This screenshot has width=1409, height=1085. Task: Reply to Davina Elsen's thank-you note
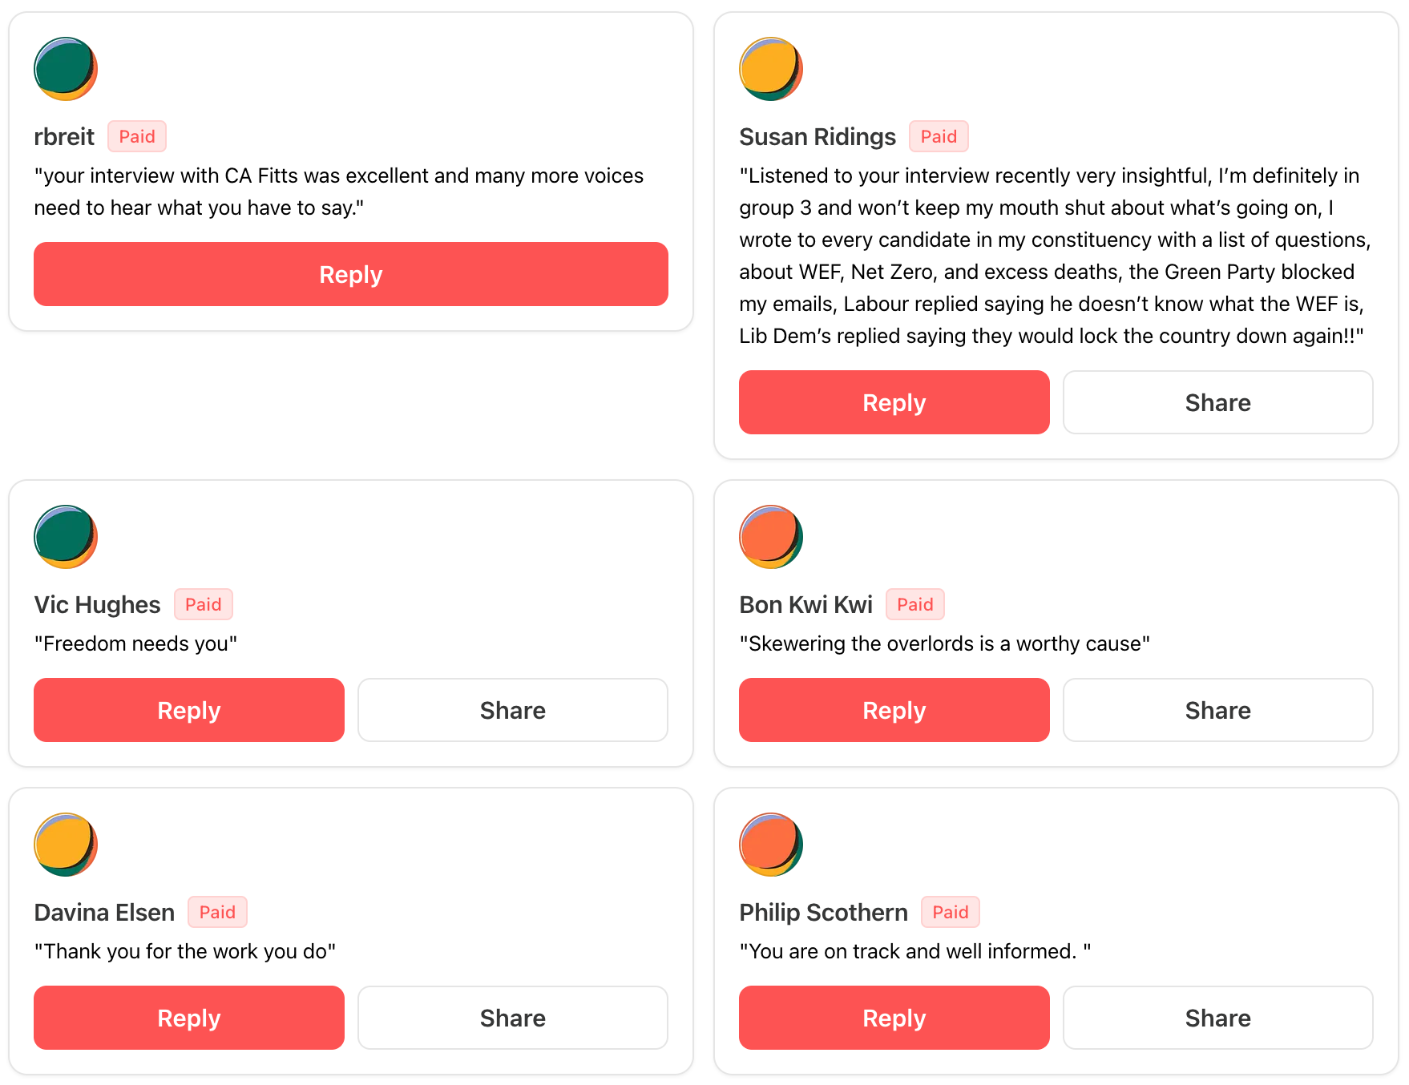click(x=188, y=1018)
